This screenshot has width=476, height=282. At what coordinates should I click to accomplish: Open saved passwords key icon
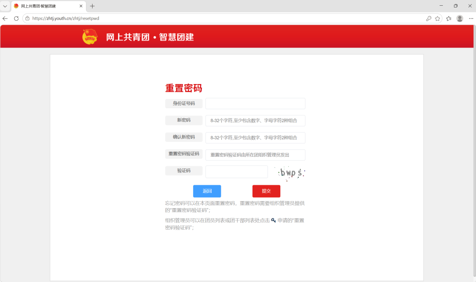coord(429,18)
